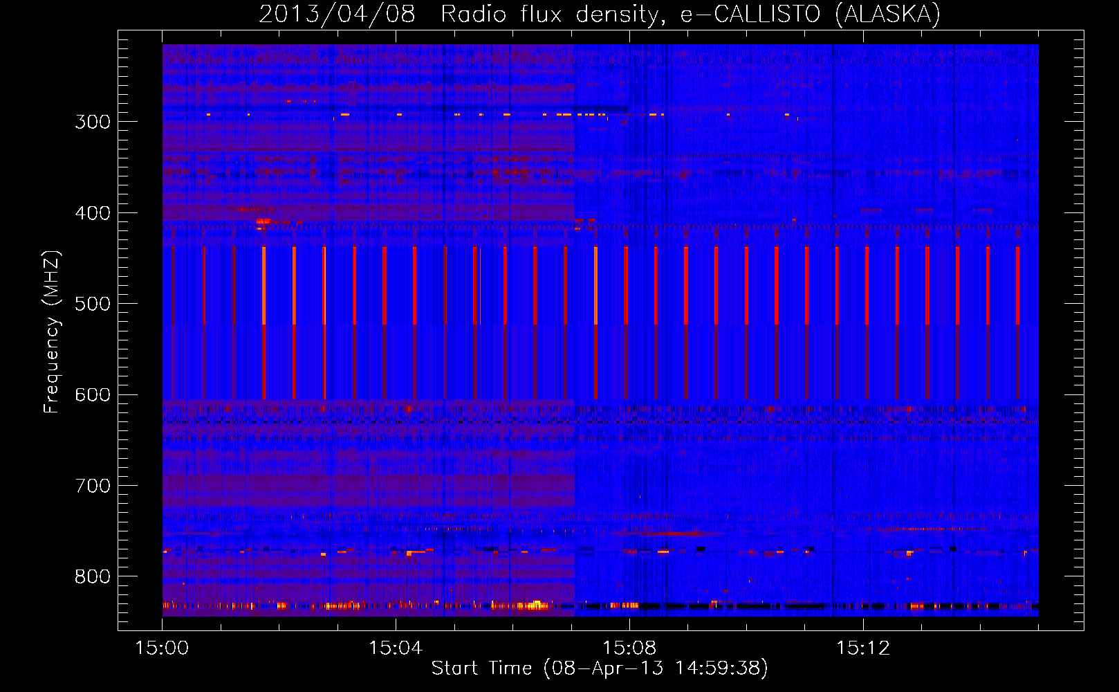Select the 'Frequency (MHZ)' axis label
The height and width of the screenshot is (692, 1119).
coord(52,332)
